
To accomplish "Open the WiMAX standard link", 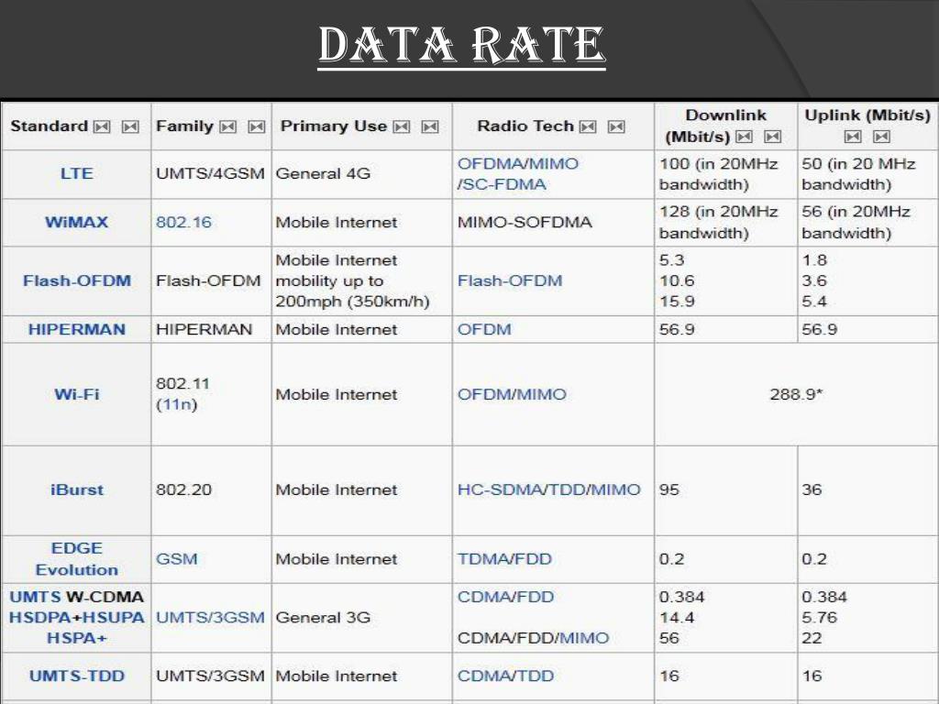I will (x=77, y=222).
